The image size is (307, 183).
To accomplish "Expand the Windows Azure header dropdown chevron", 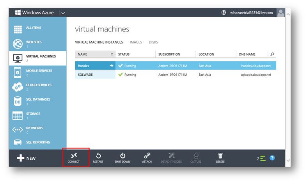I will point(63,13).
